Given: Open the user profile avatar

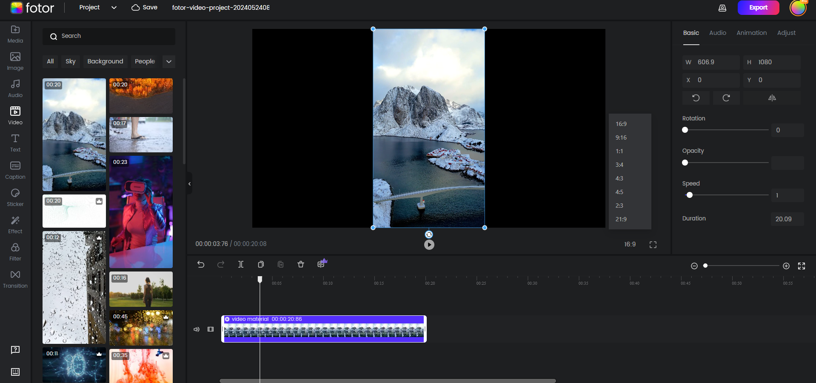Looking at the screenshot, I should (798, 8).
